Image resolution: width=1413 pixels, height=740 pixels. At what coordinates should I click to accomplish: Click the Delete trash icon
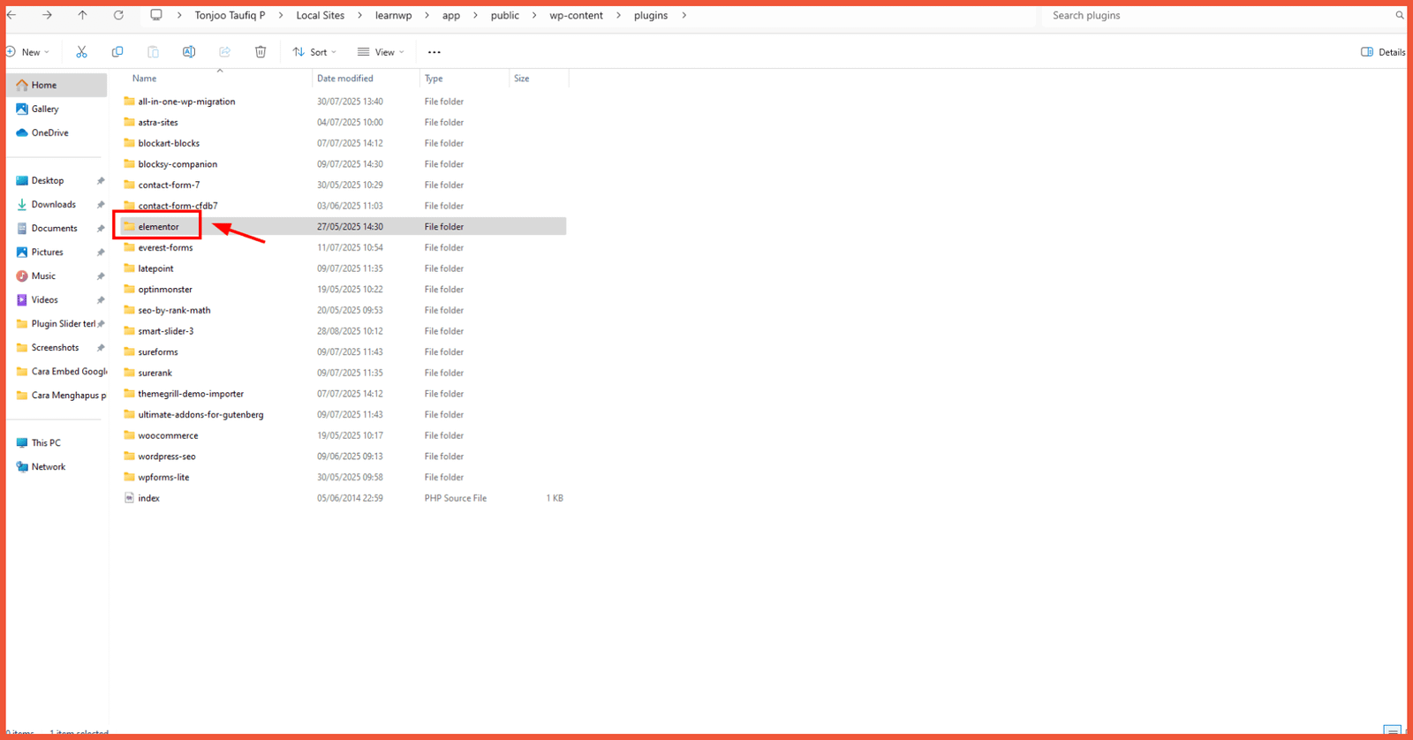[x=261, y=52]
